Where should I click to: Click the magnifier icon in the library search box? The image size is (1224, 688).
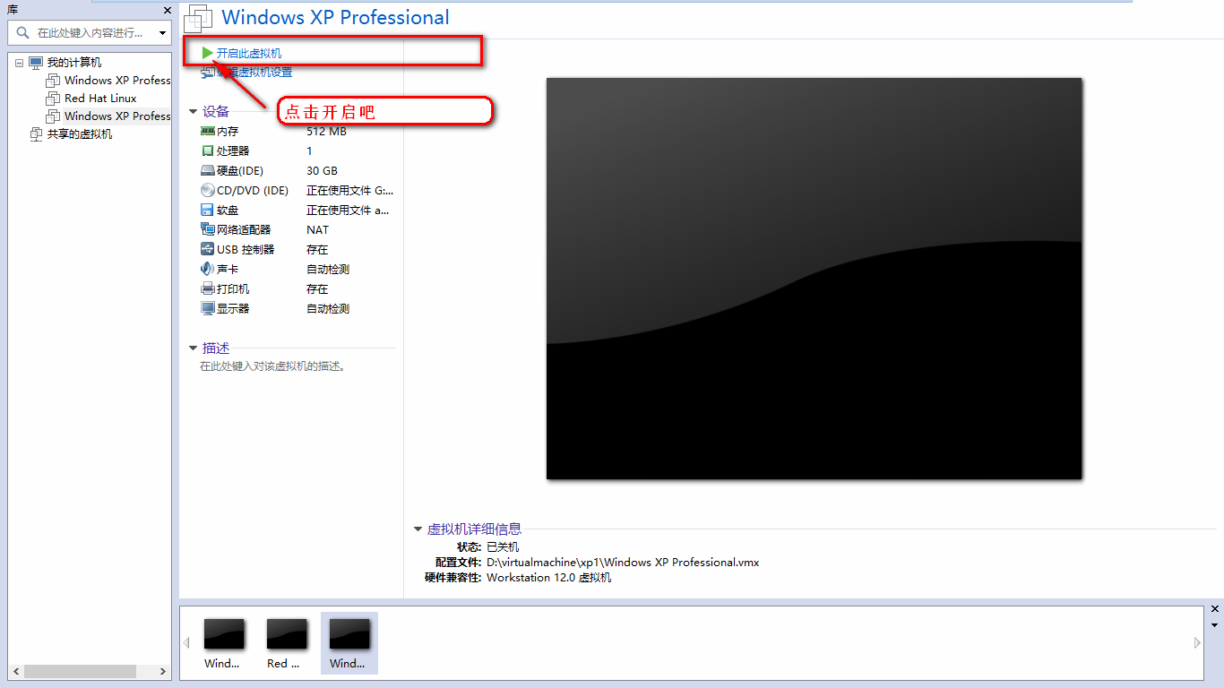pos(23,32)
